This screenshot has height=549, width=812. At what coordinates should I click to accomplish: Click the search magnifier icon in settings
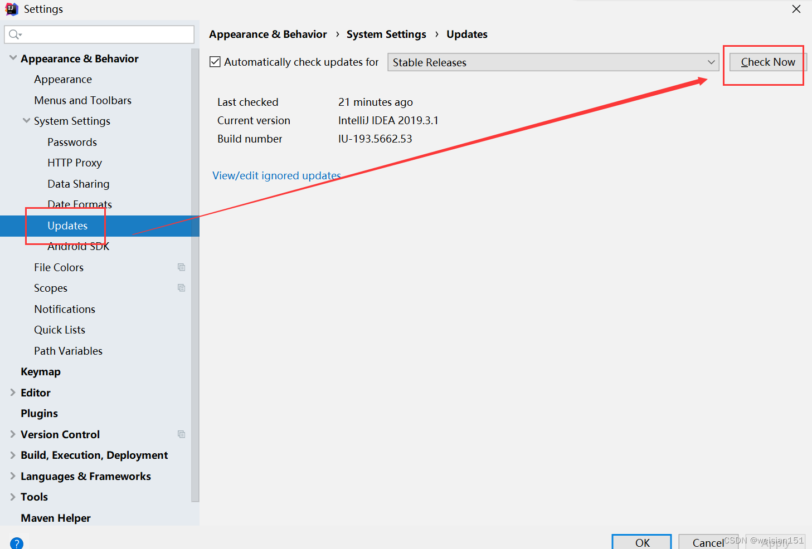point(14,35)
